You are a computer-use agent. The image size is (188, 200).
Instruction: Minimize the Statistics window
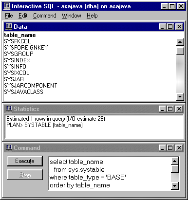pyautogui.click(x=162, y=109)
